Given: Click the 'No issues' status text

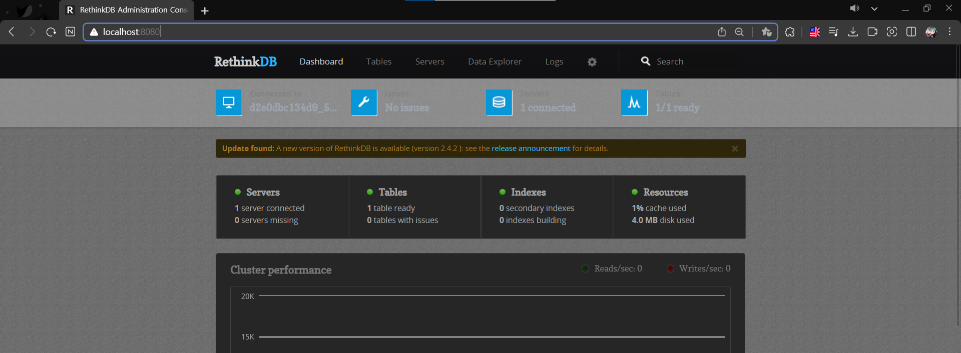Looking at the screenshot, I should (x=407, y=107).
